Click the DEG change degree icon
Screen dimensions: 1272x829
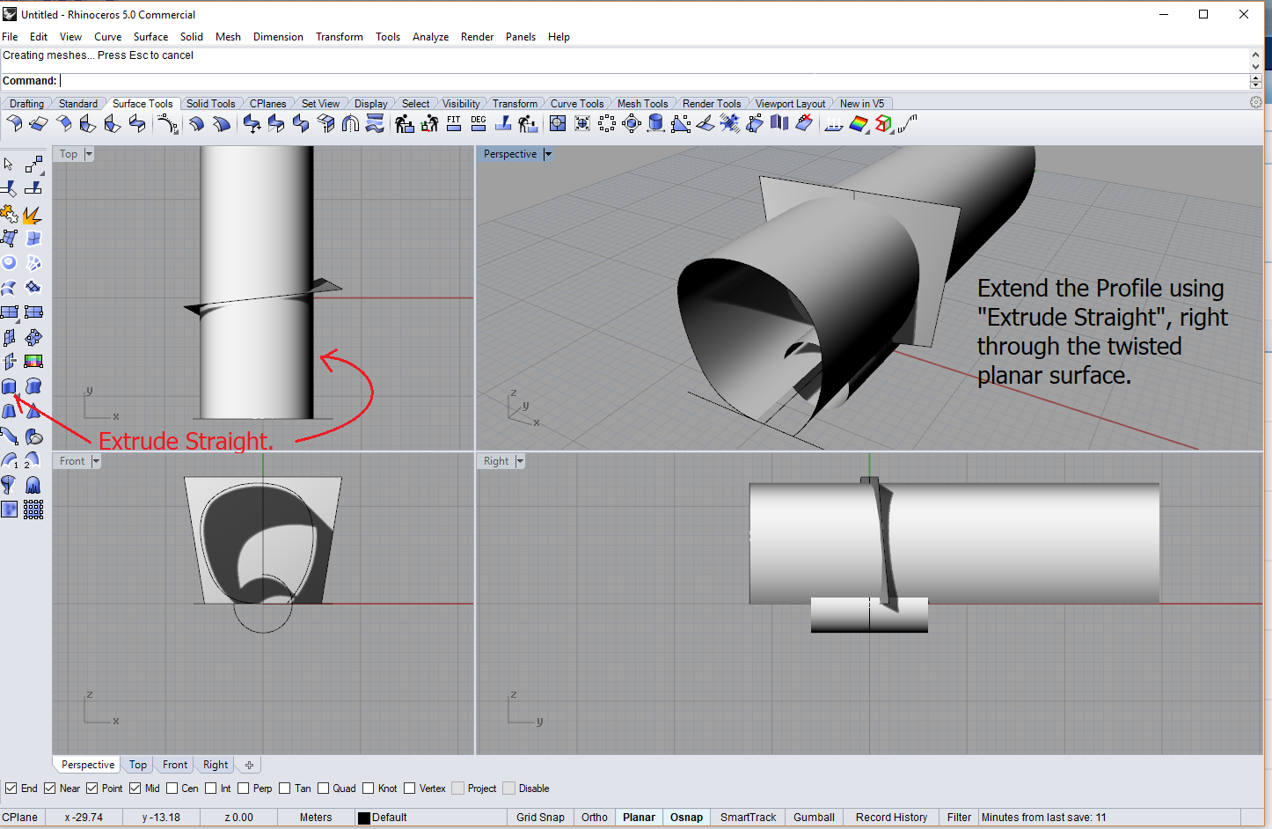[479, 124]
